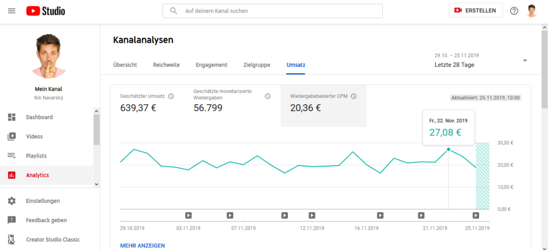Switch to Creator Studio Classic

pos(50,239)
